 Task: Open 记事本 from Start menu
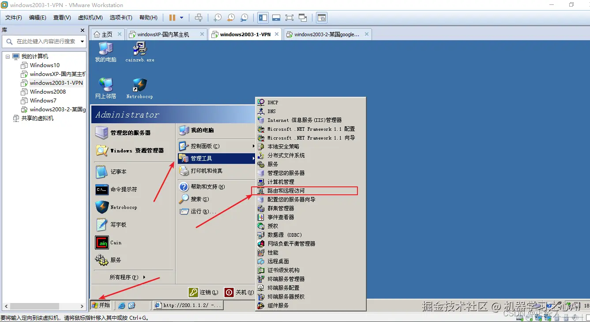(x=133, y=171)
